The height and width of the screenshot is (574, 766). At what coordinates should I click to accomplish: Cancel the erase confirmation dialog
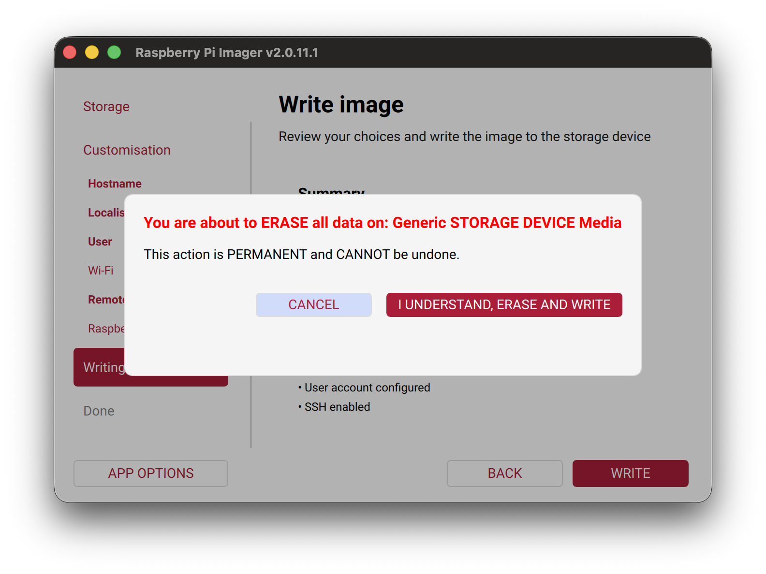(314, 305)
